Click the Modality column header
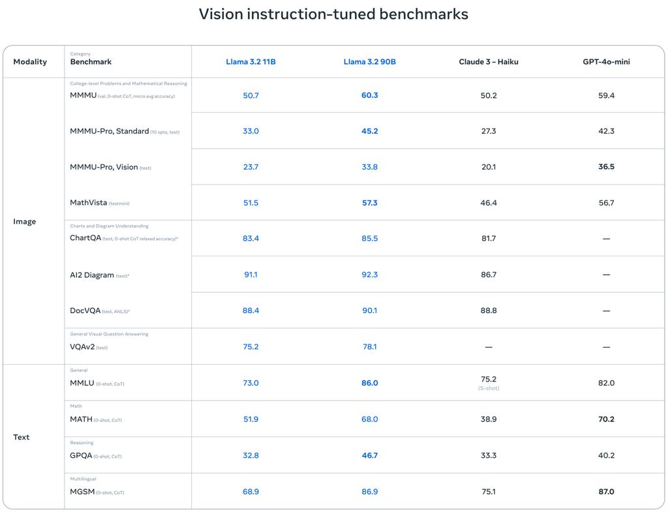This screenshot has height=512, width=668. [30, 62]
